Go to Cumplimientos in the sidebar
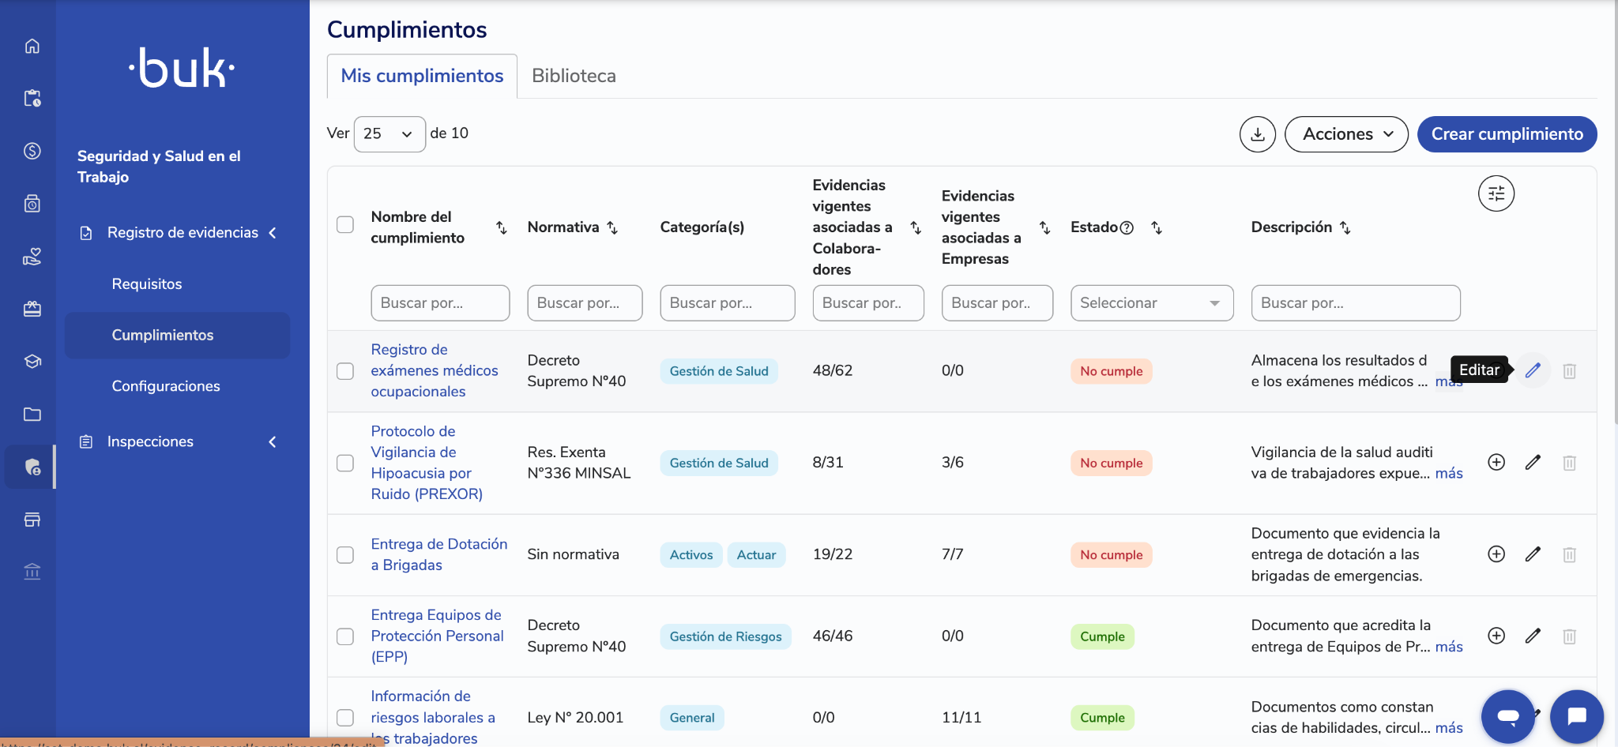Image resolution: width=1618 pixels, height=747 pixels. [x=178, y=336]
